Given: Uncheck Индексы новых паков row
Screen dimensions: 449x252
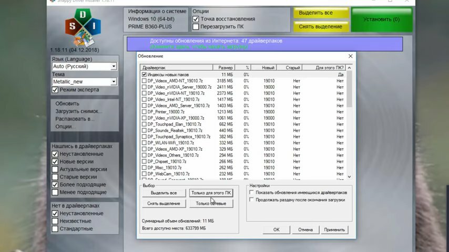Looking at the screenshot, I should click(x=144, y=75).
